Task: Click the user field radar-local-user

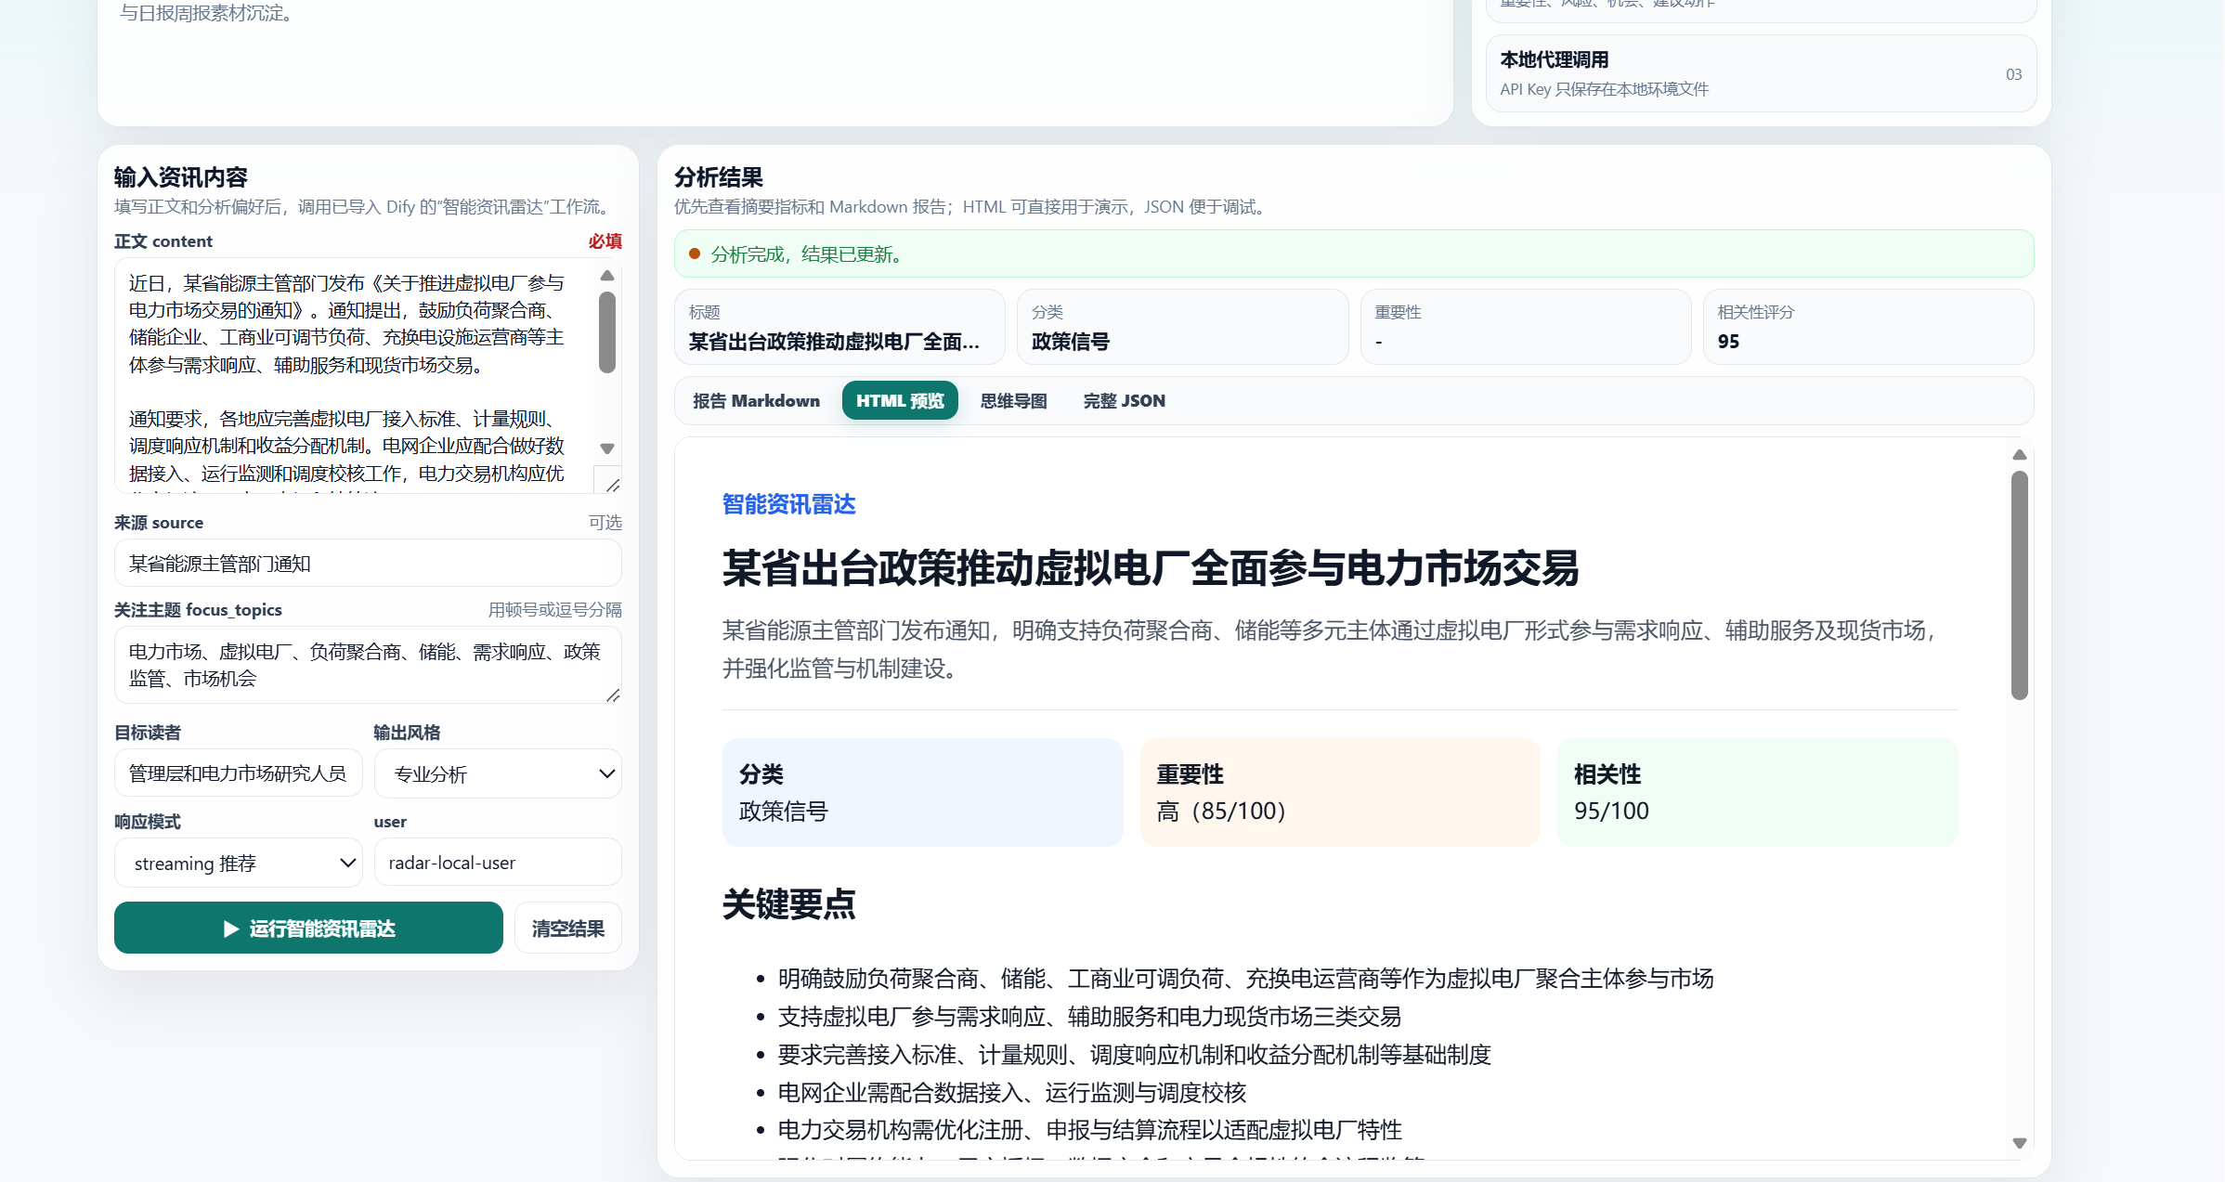Action: 498,862
